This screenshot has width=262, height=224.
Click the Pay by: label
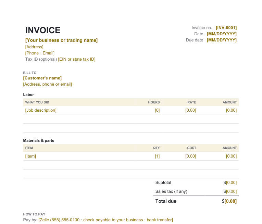[30, 220]
